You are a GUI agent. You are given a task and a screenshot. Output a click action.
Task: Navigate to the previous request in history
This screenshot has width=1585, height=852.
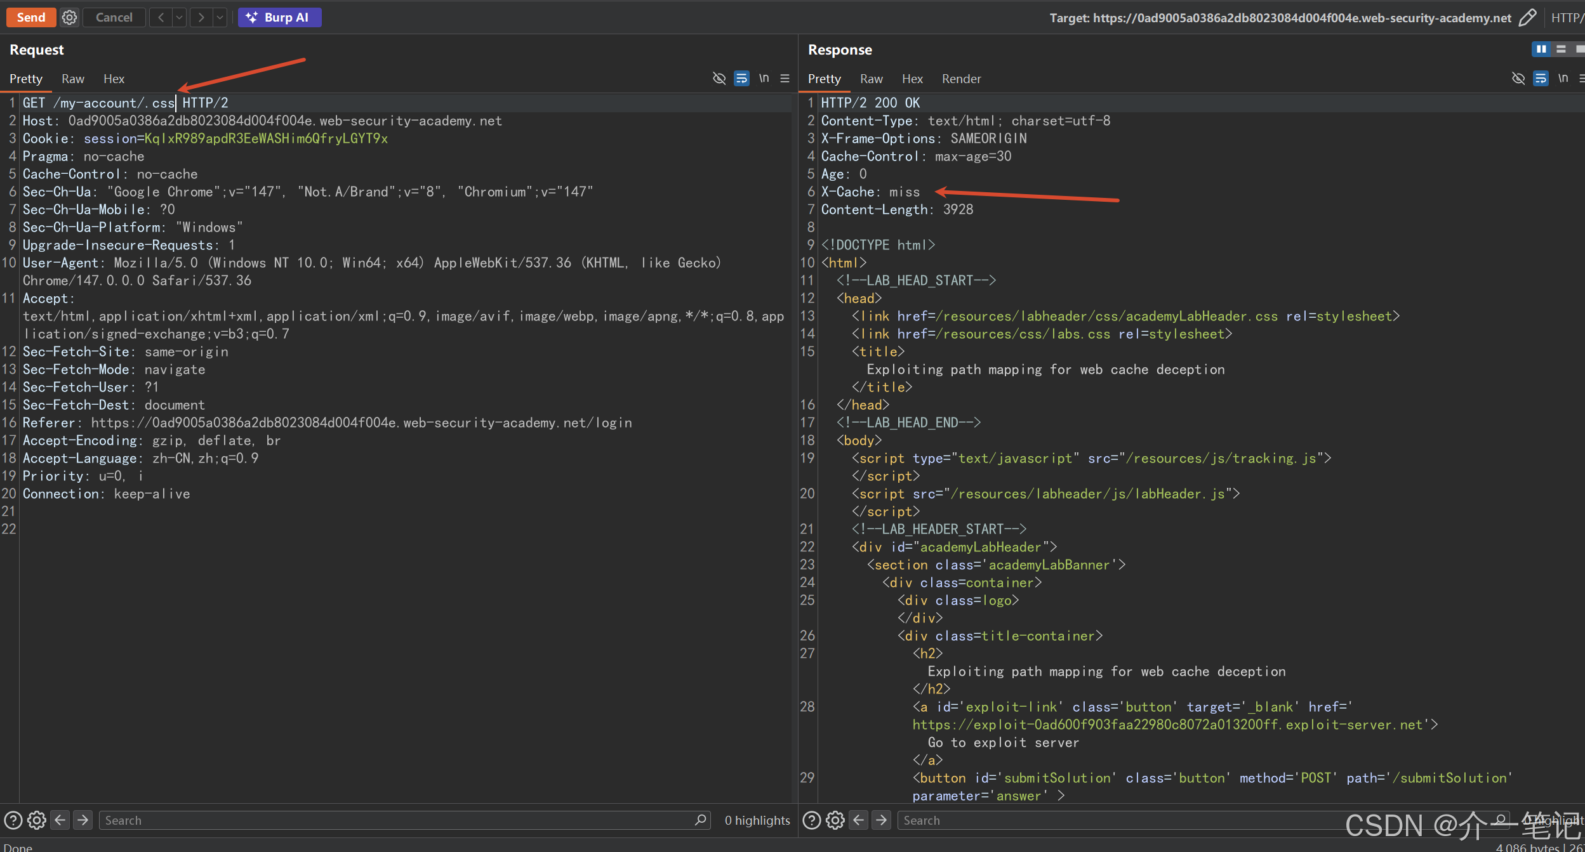pyautogui.click(x=161, y=17)
